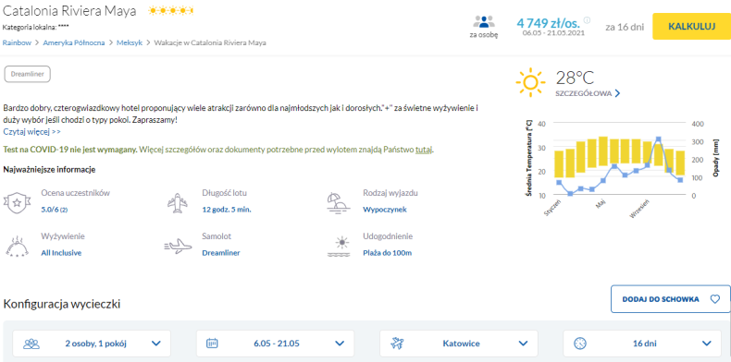Click the Długość lotu airplane icon
The height and width of the screenshot is (362, 731).
click(x=177, y=203)
